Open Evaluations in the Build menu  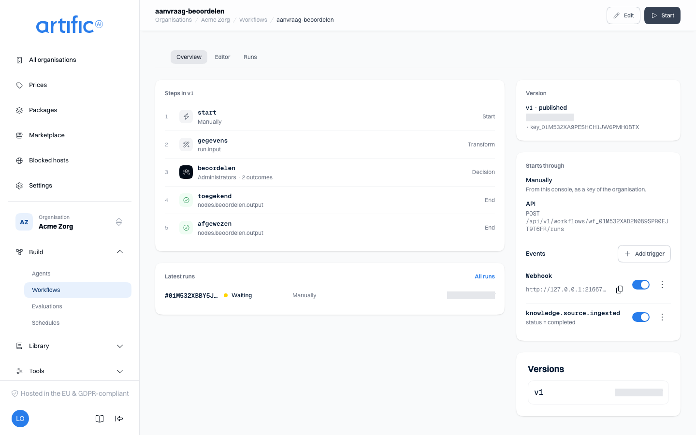[x=78, y=306]
